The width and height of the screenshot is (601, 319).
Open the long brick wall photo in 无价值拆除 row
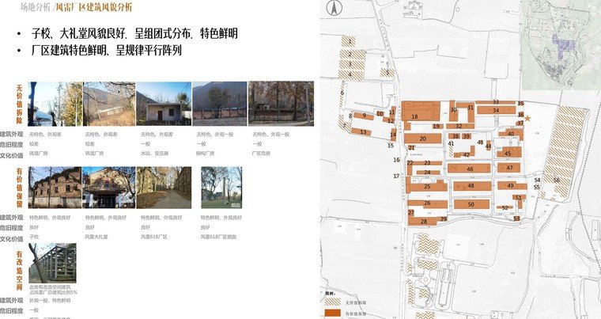coord(220,104)
